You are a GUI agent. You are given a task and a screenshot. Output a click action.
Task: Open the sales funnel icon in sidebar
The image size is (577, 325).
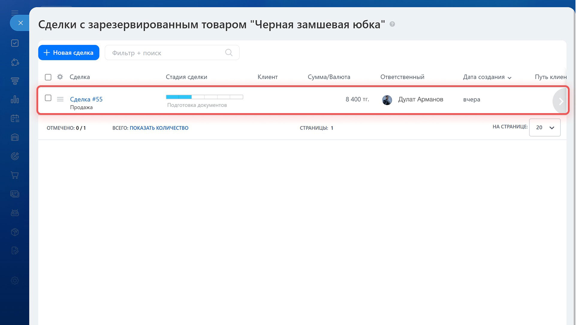pos(15,81)
